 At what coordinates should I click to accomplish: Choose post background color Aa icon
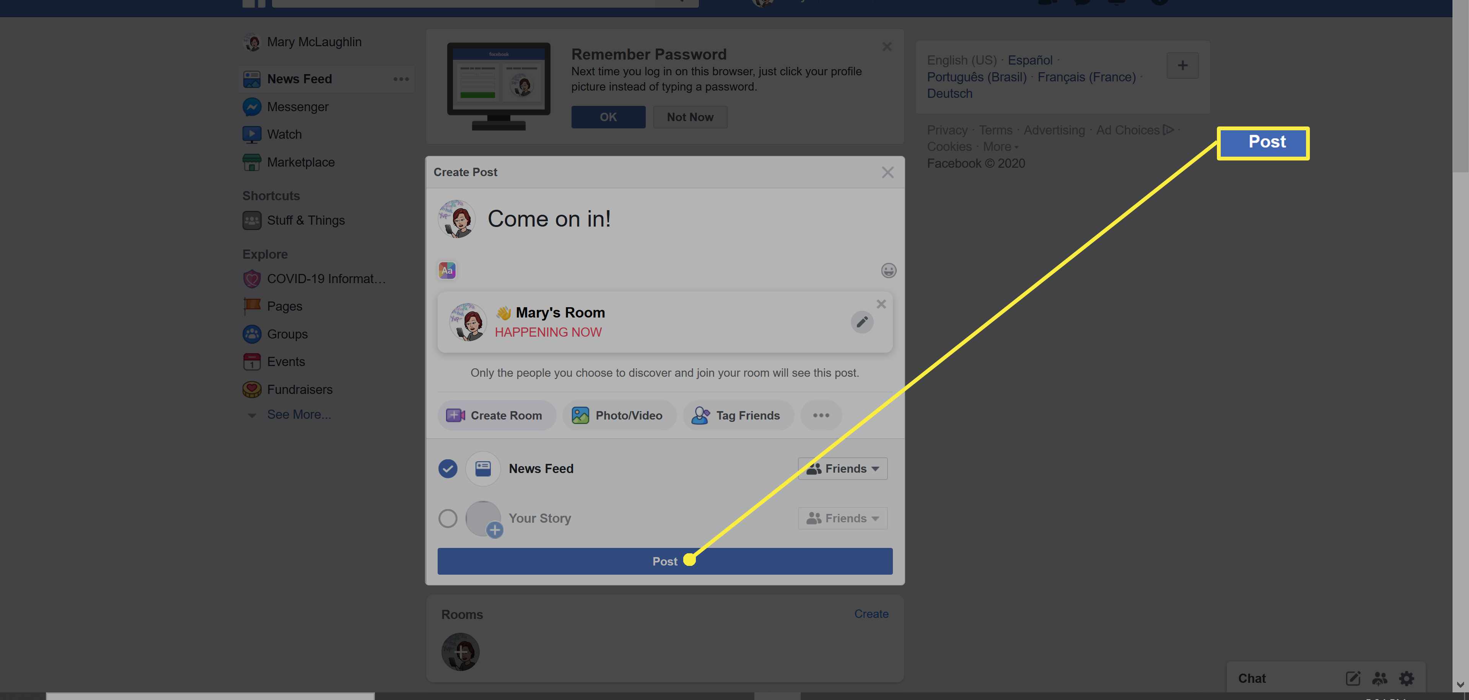pos(447,271)
